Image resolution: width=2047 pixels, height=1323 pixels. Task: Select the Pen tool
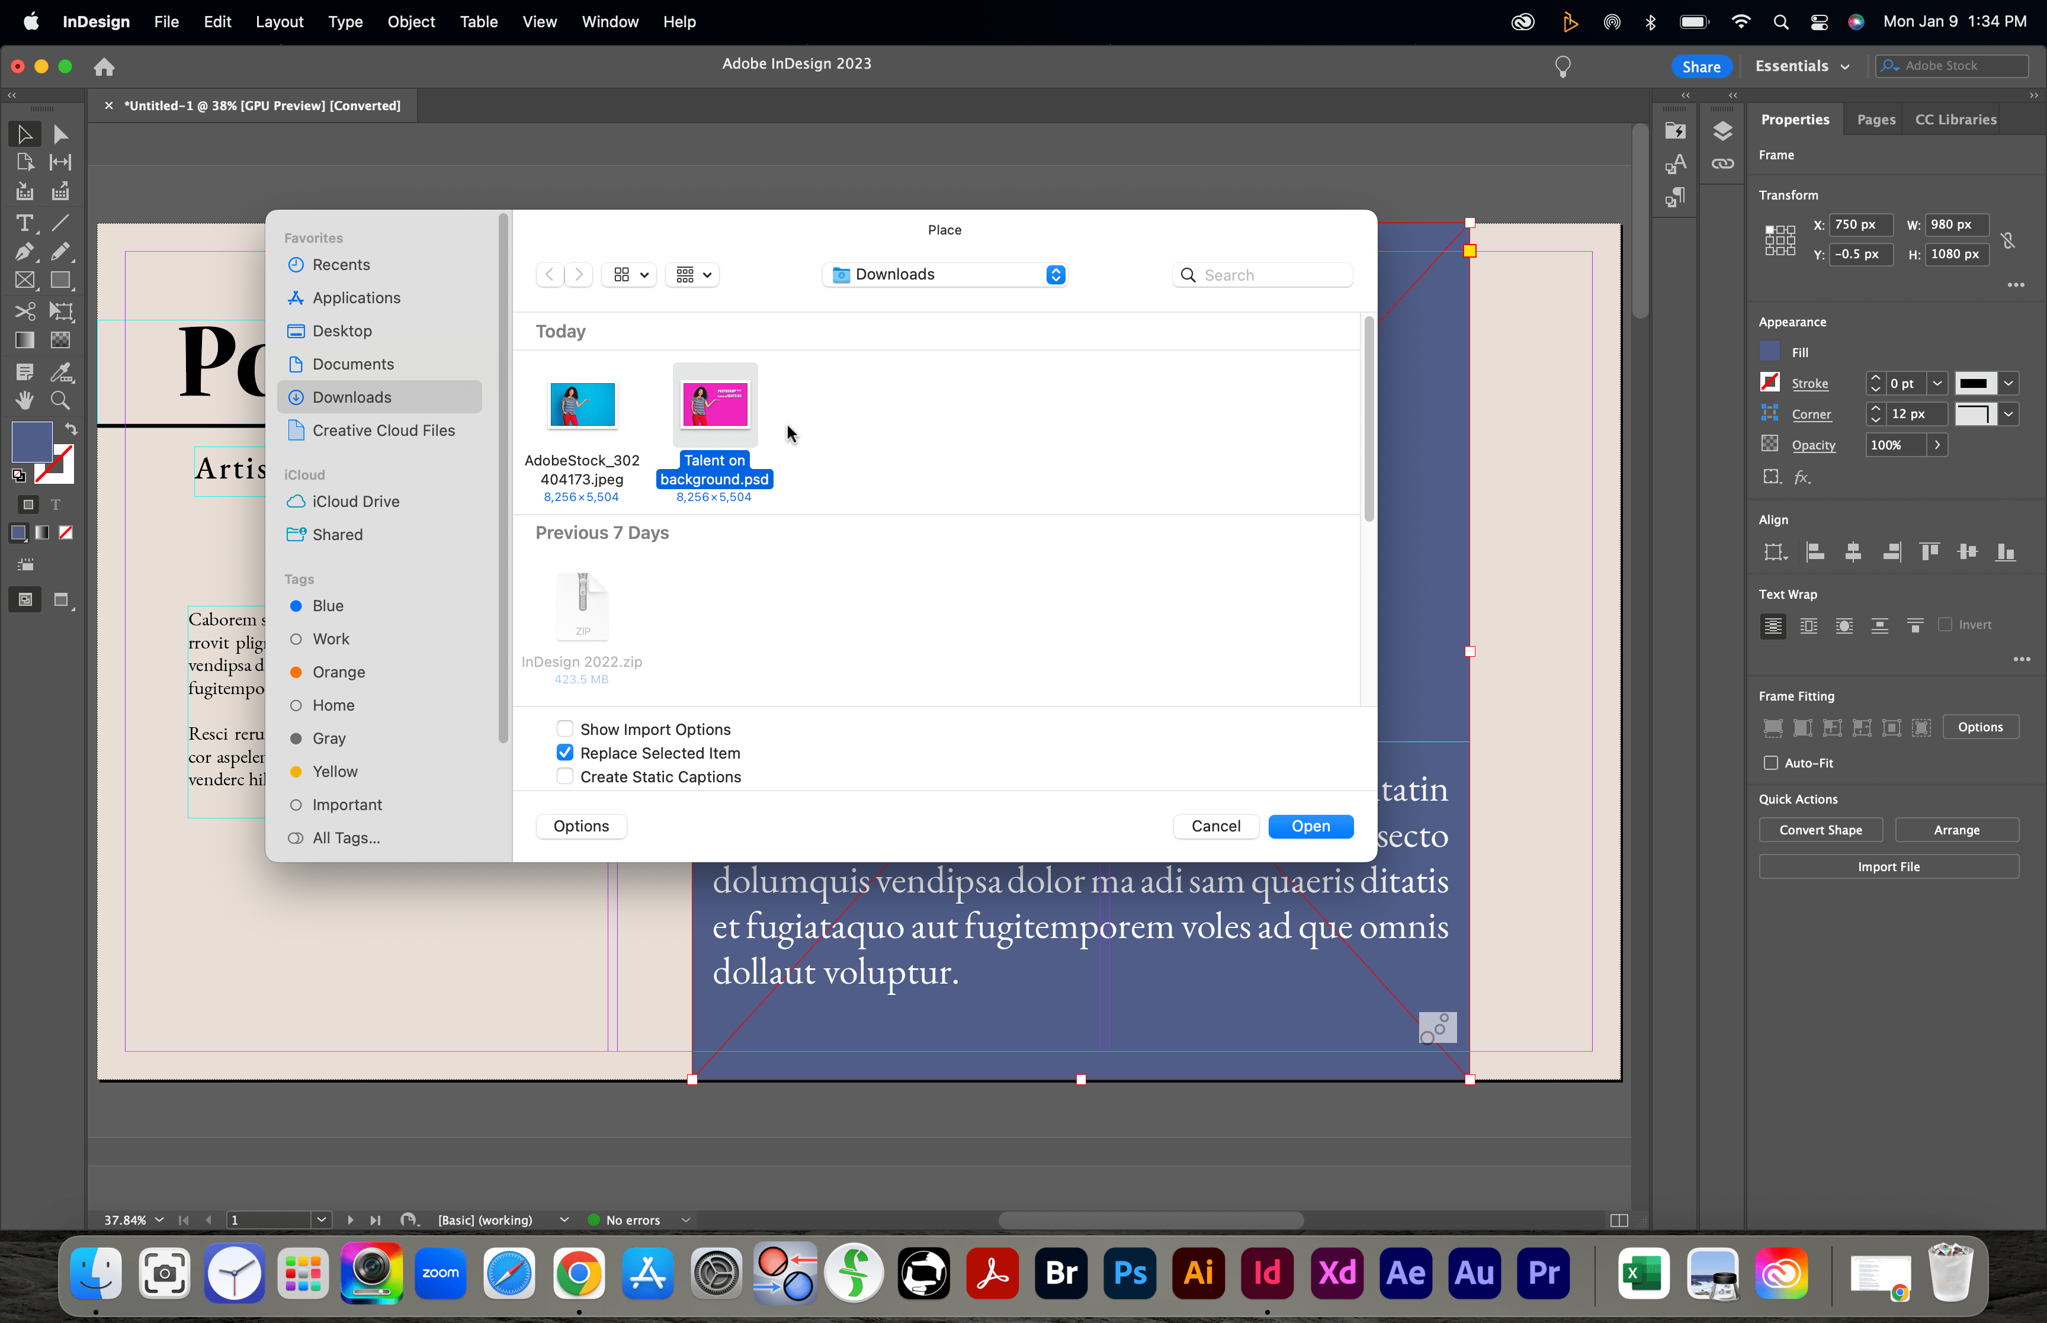(x=24, y=252)
